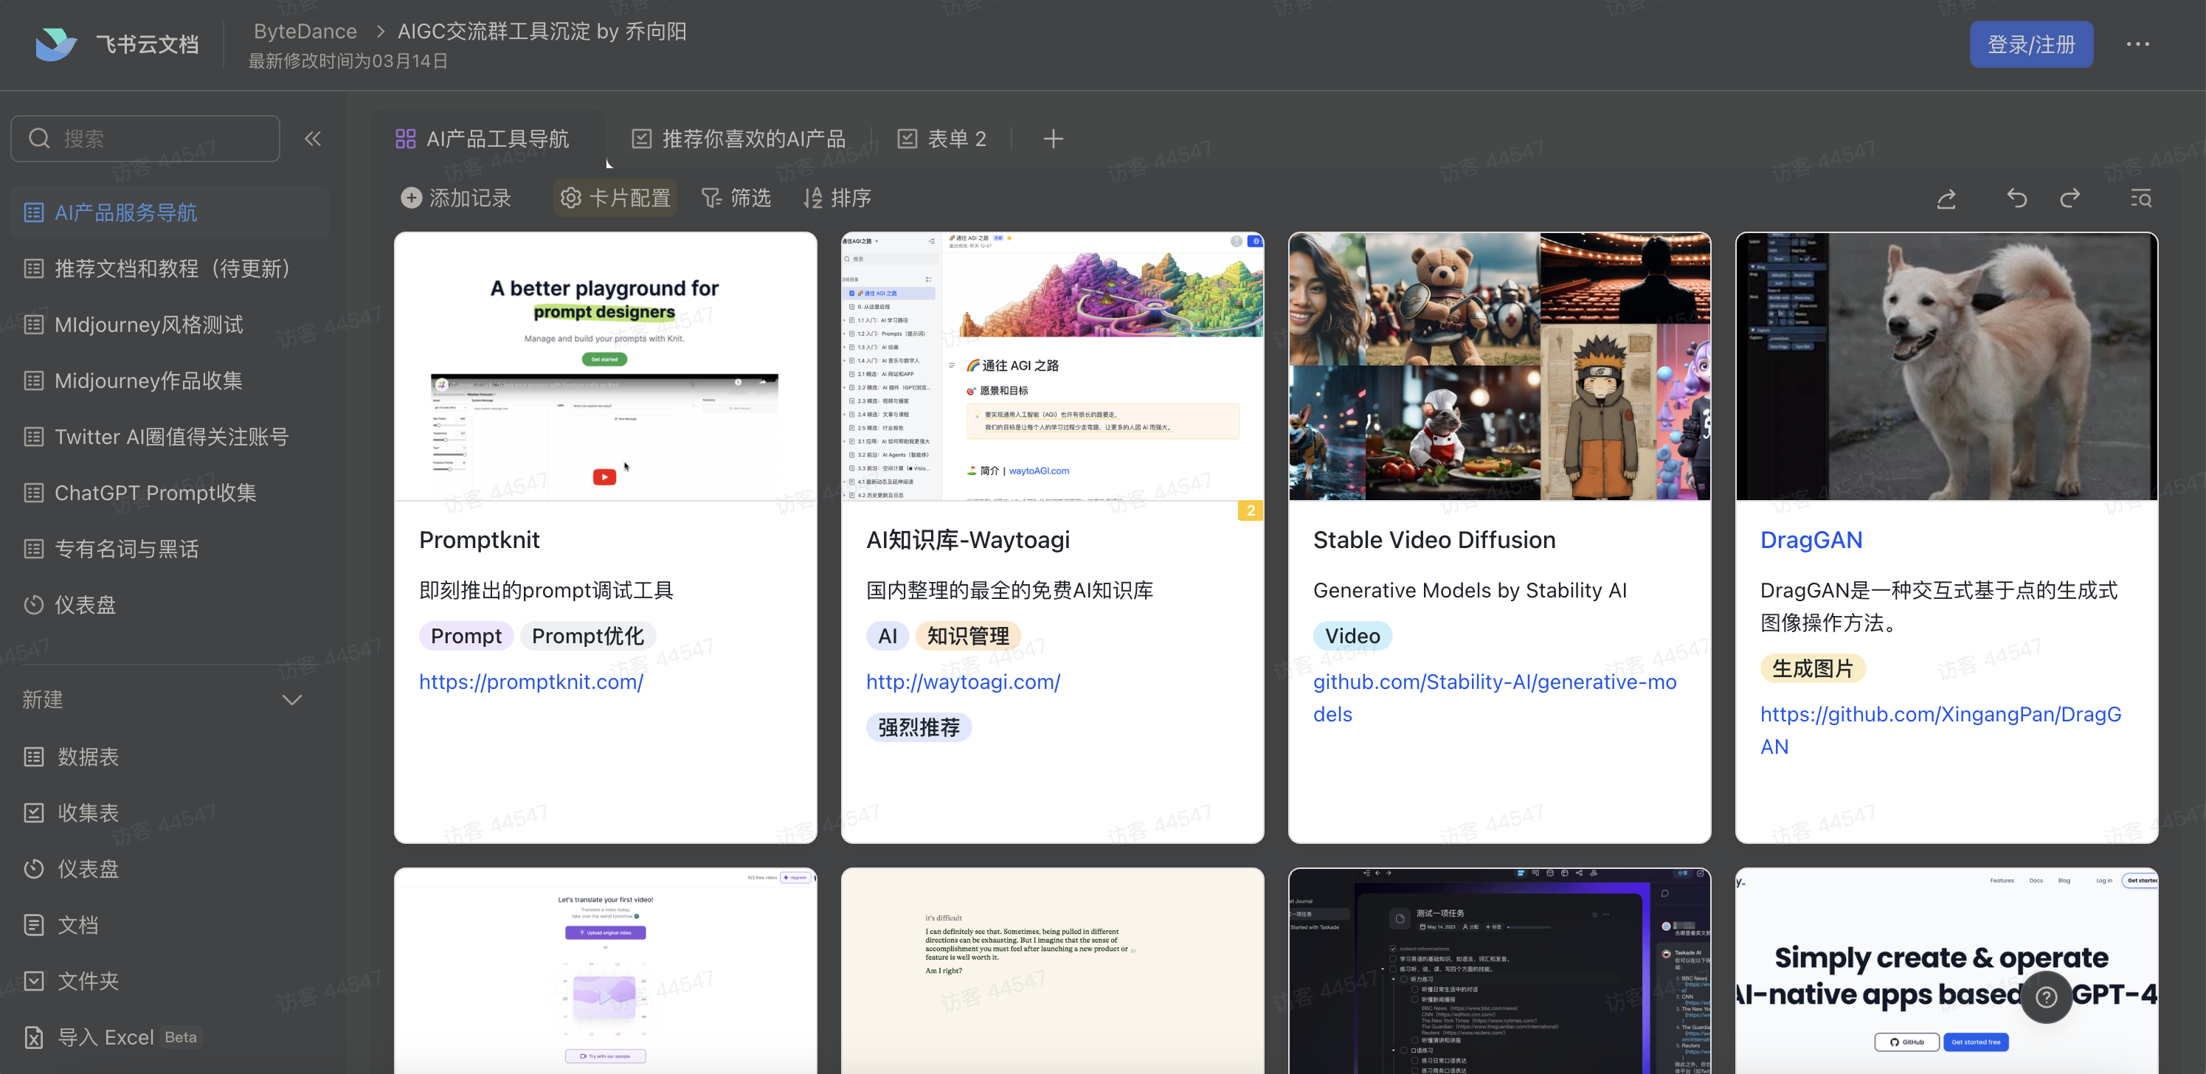
Task: Click the yellow 2 badge on Waytoagi card
Action: point(1251,510)
